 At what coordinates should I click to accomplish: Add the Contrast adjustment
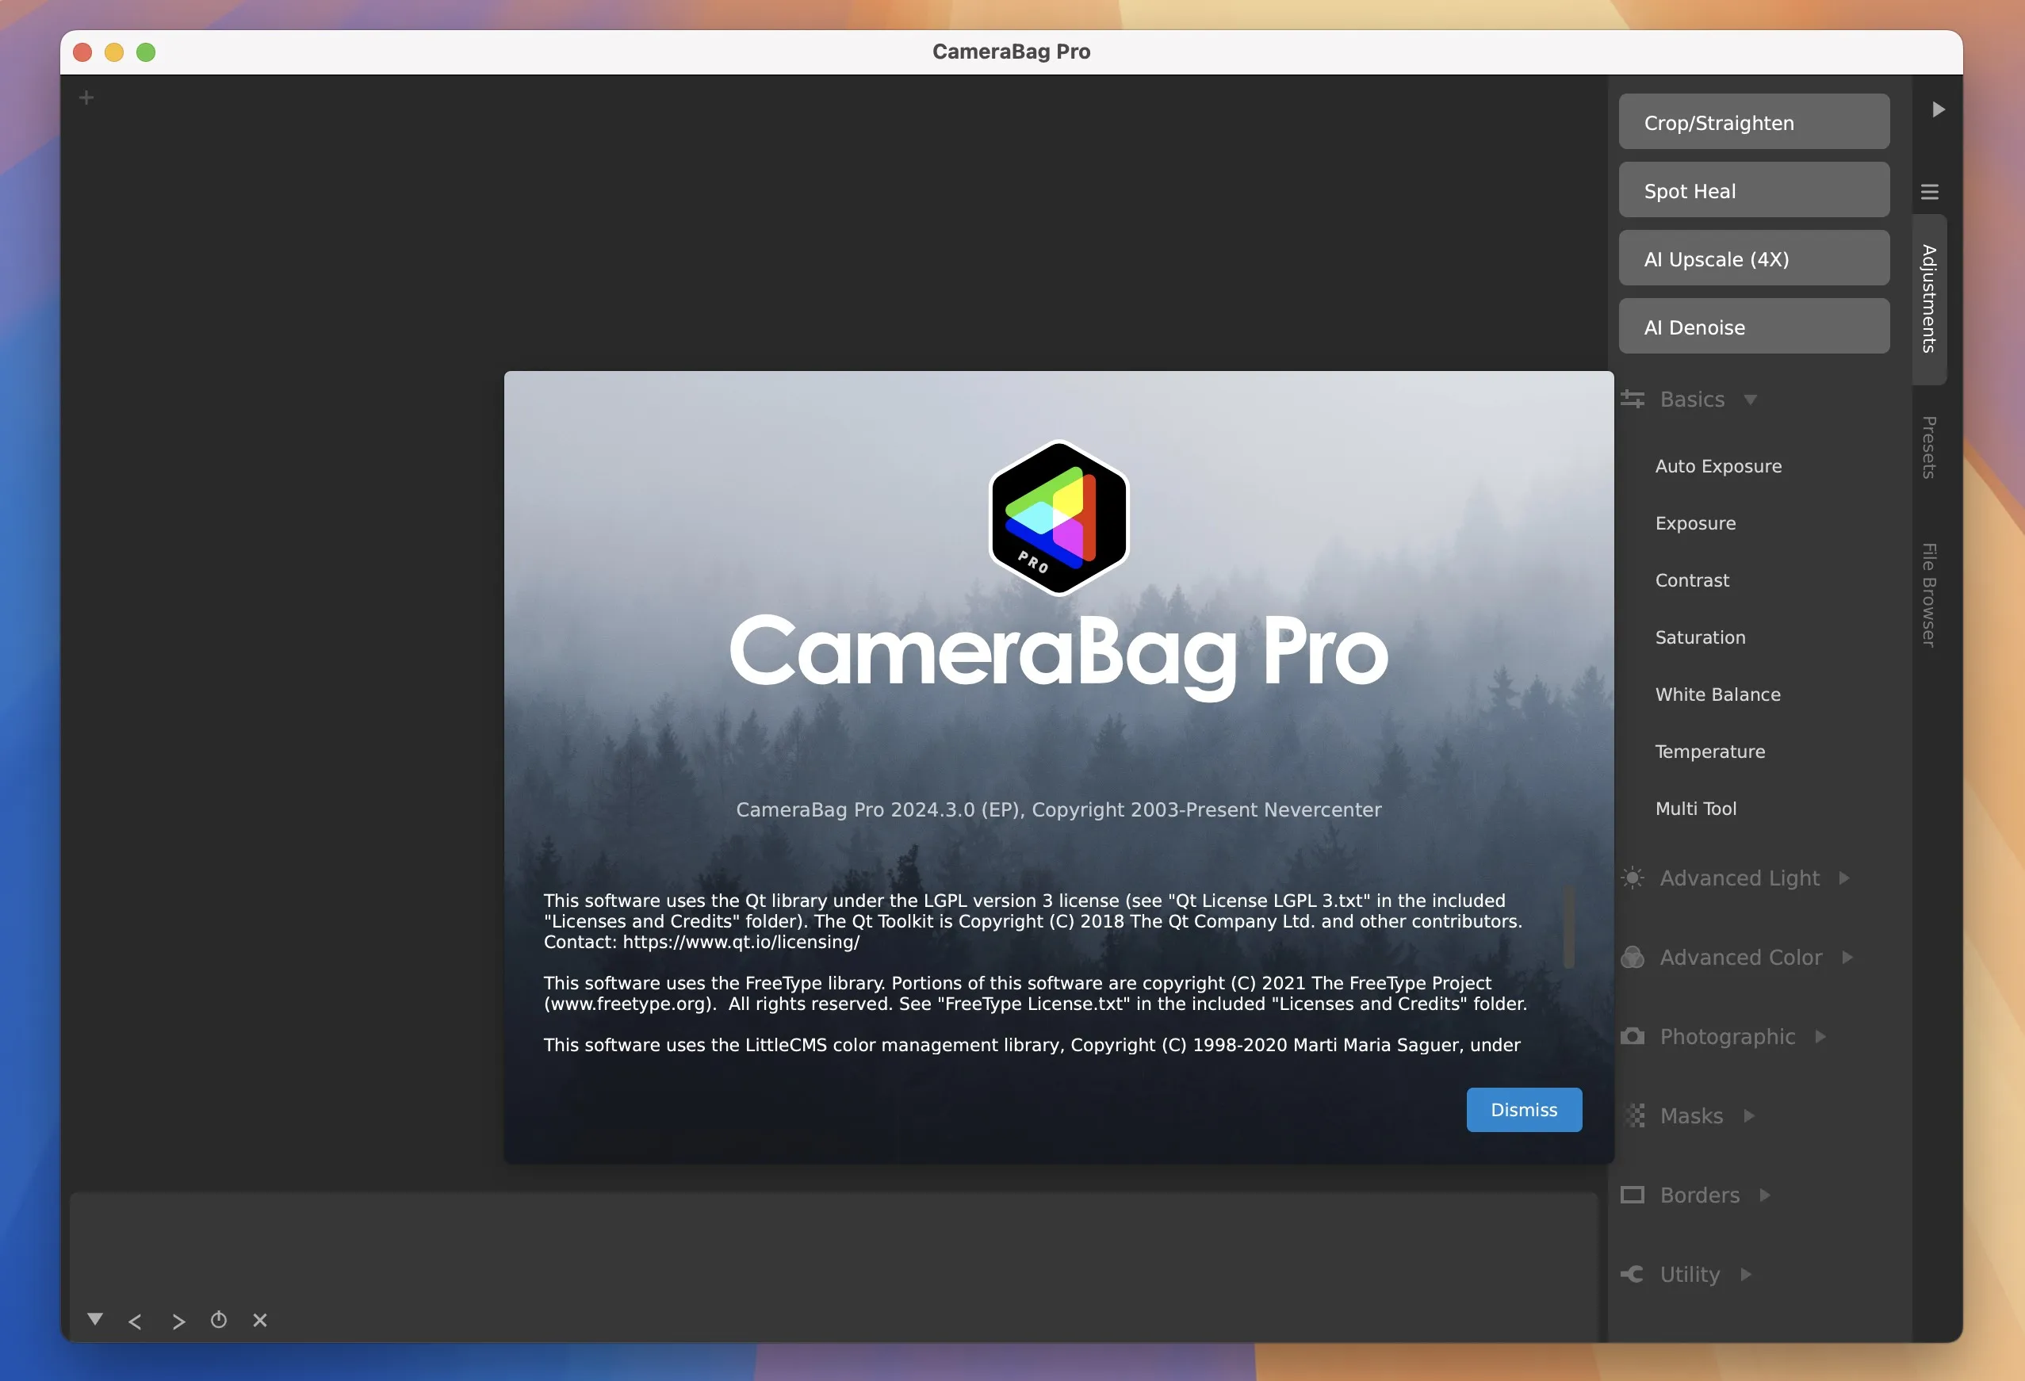(x=1692, y=580)
